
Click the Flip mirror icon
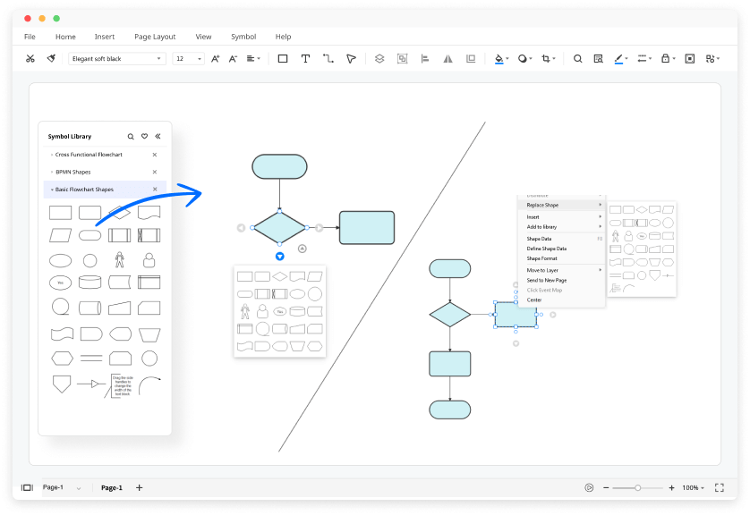tap(447, 58)
